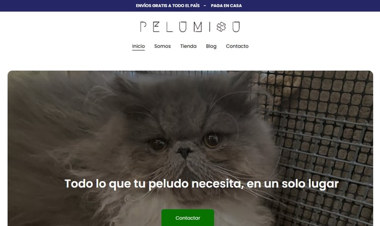Viewport: 380px width, 226px height.
Task: Click the final U letter in logo
Action: (236, 27)
